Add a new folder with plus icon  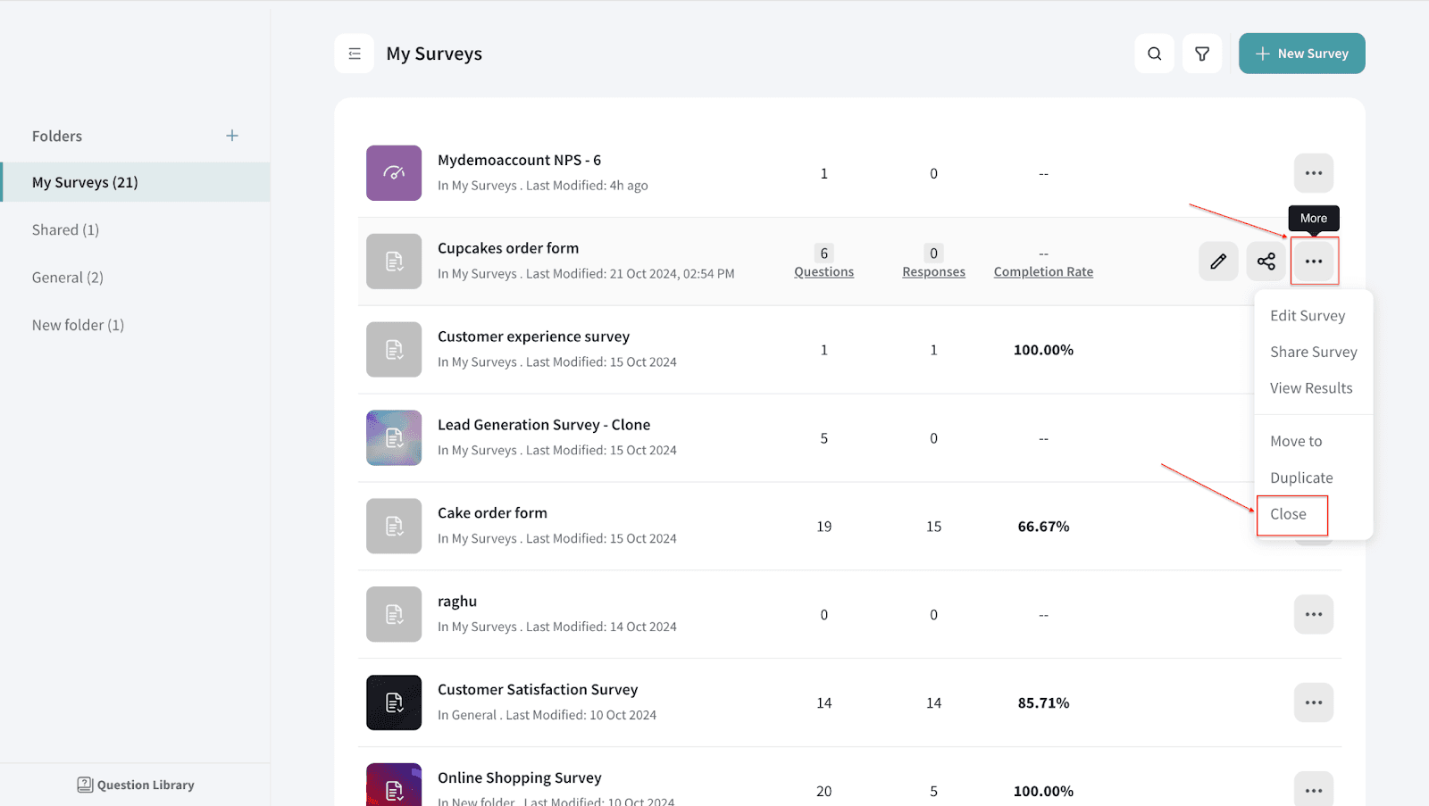[232, 136]
